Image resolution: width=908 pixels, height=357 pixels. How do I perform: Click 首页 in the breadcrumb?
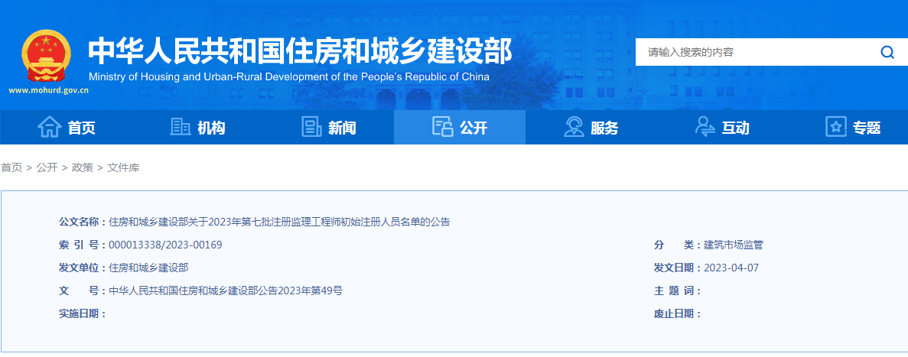pyautogui.click(x=11, y=167)
